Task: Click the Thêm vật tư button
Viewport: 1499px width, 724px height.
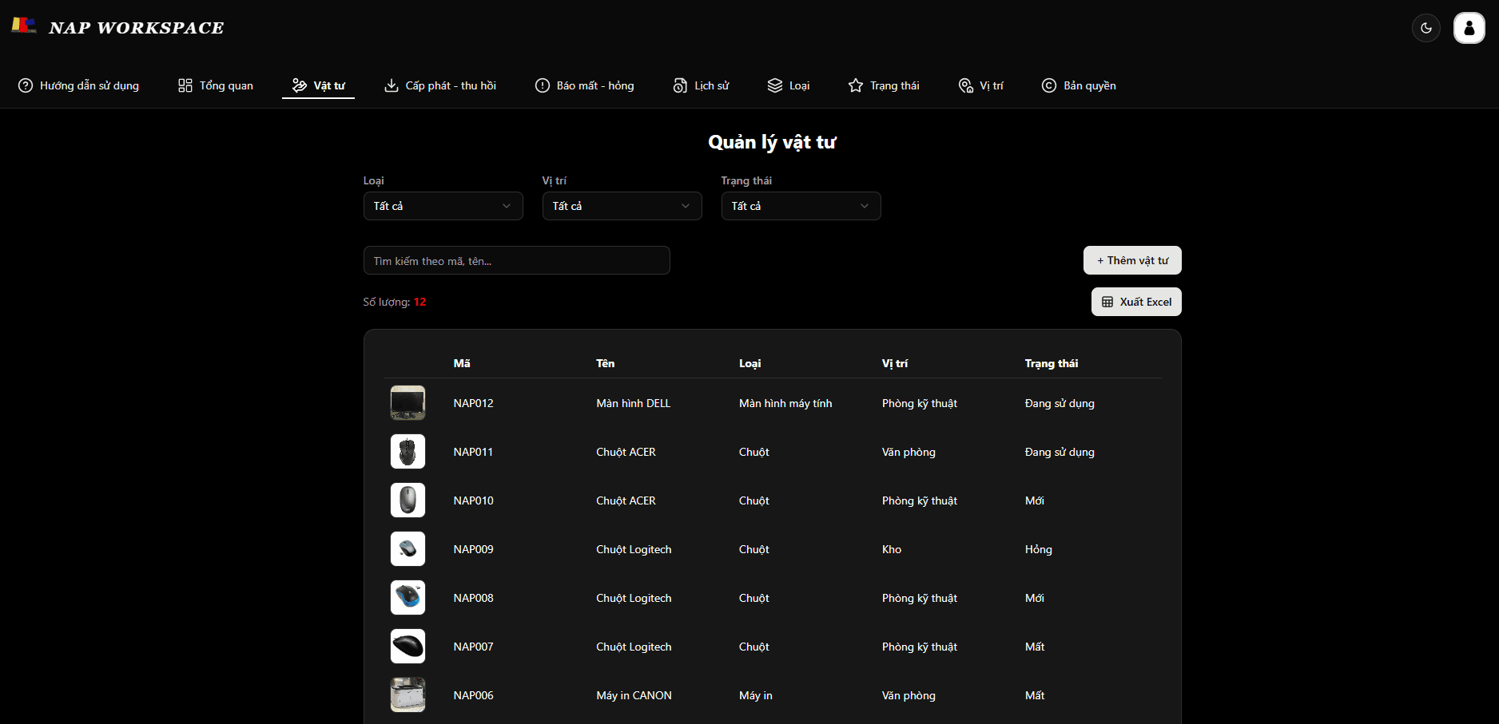Action: point(1132,260)
